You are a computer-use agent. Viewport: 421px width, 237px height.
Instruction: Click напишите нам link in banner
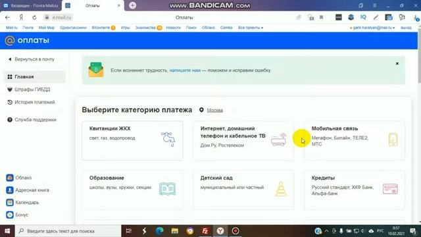185,70
